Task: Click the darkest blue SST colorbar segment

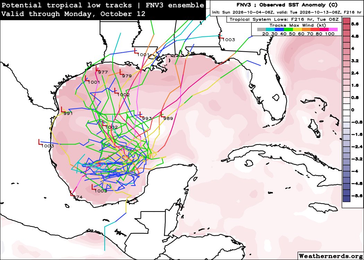Action: coord(346,199)
